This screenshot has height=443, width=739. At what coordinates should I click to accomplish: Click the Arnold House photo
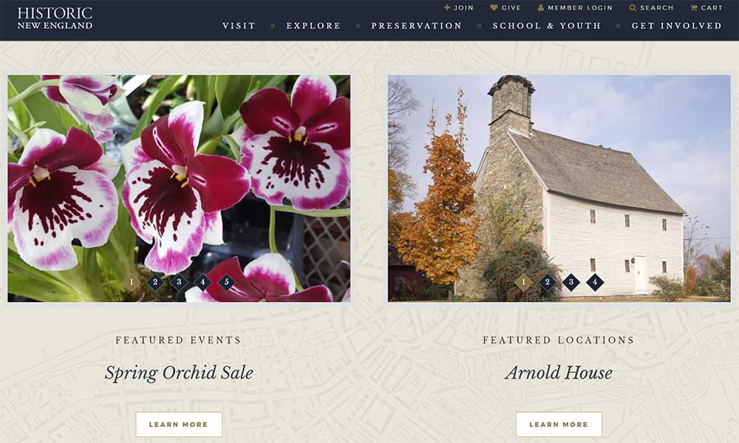point(559,188)
